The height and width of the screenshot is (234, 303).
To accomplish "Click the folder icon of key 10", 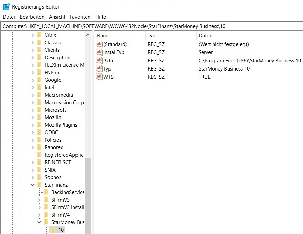I will pos(53,230).
